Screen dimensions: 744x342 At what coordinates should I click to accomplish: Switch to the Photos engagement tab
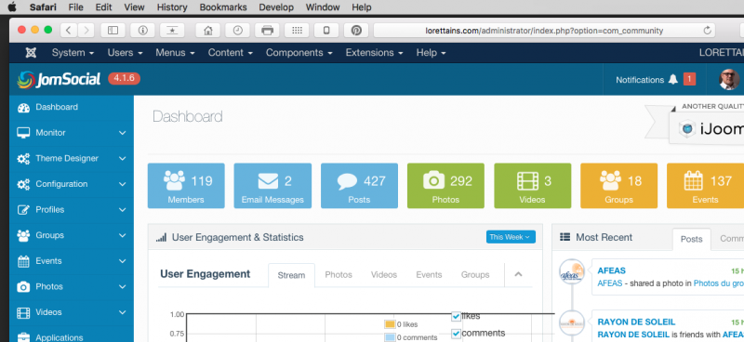point(339,275)
